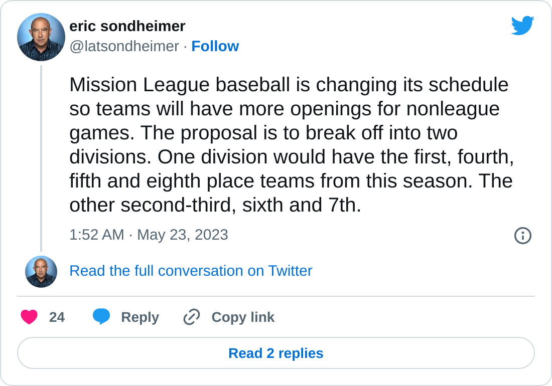Click the May 23, 2023 date text
The image size is (552, 386).
pyautogui.click(x=182, y=235)
